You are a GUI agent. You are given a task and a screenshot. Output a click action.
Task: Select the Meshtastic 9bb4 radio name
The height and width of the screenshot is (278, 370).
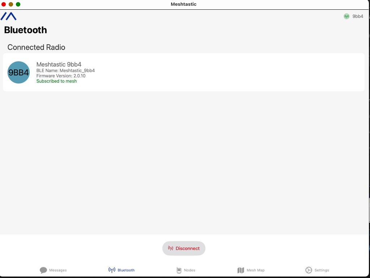click(x=59, y=64)
